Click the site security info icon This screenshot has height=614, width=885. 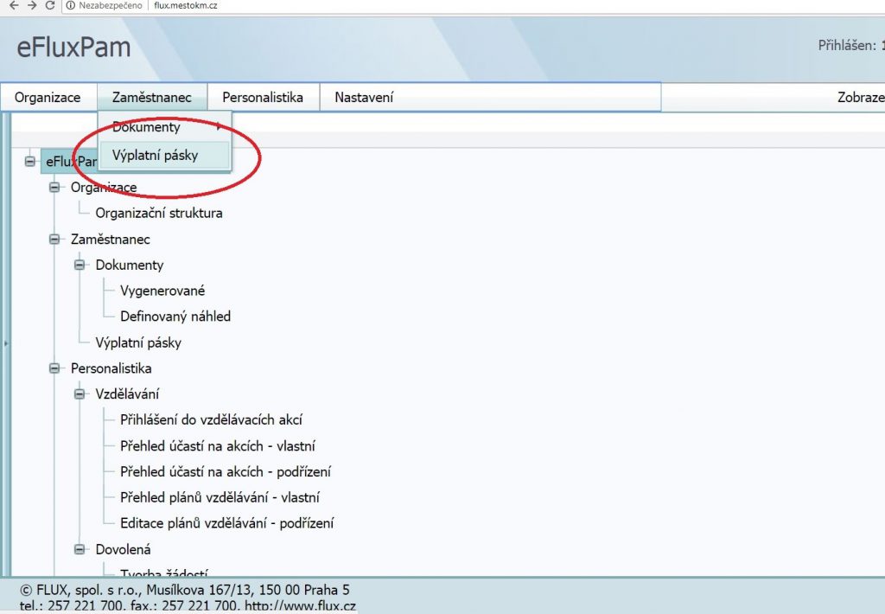[70, 5]
